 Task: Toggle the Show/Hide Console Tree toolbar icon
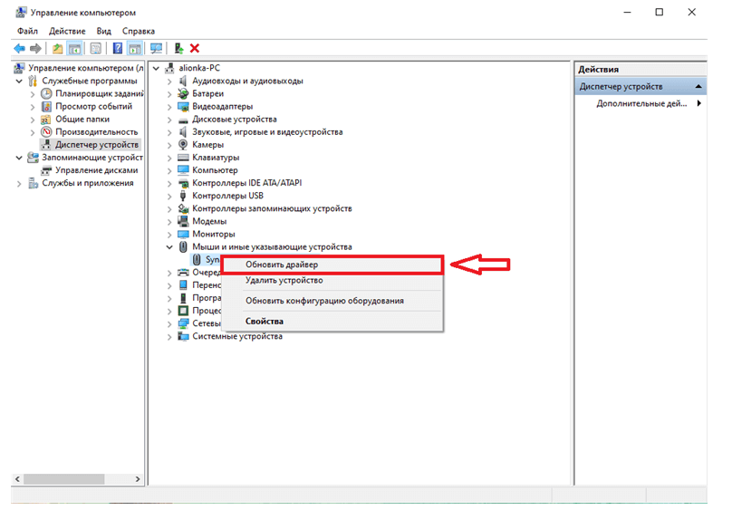pos(74,48)
